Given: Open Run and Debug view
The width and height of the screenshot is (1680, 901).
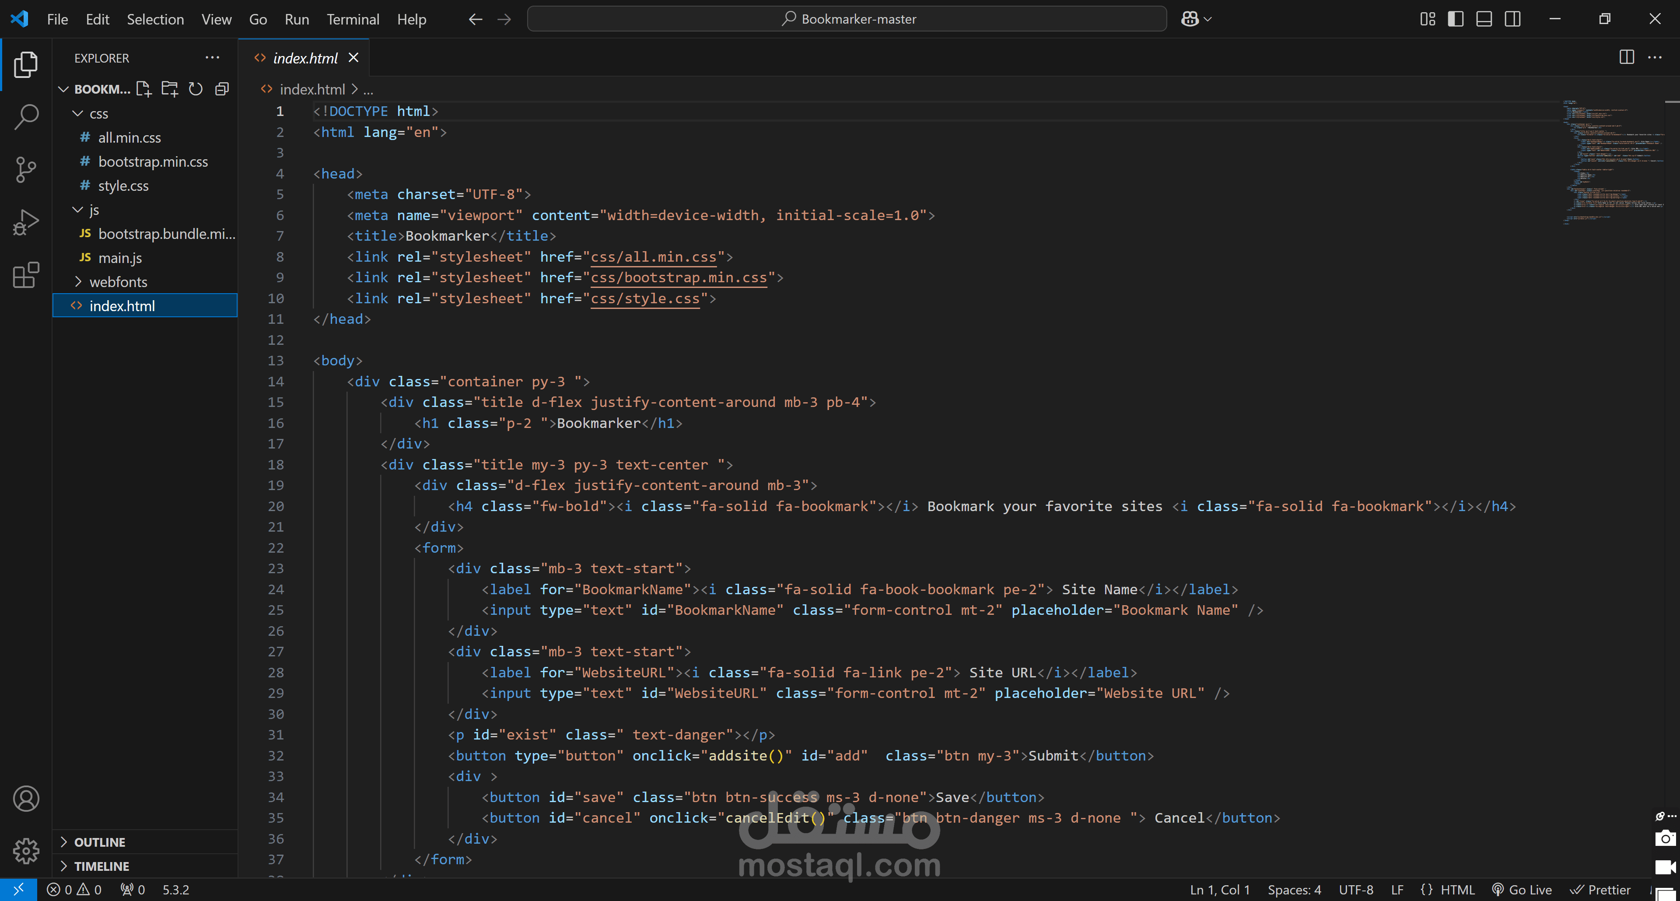Looking at the screenshot, I should pos(26,222).
